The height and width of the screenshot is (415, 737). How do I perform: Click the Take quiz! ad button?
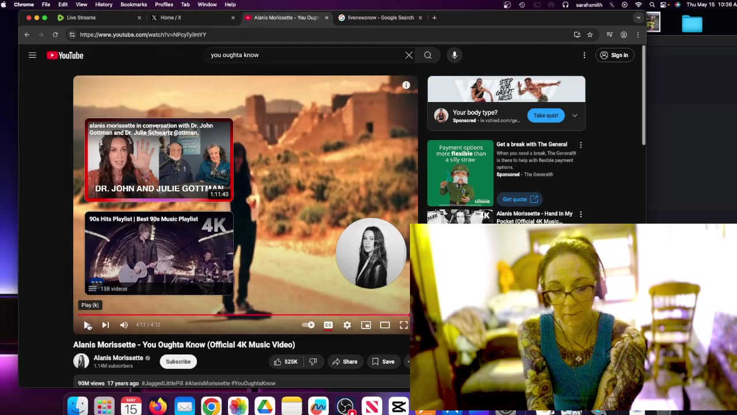tap(545, 115)
